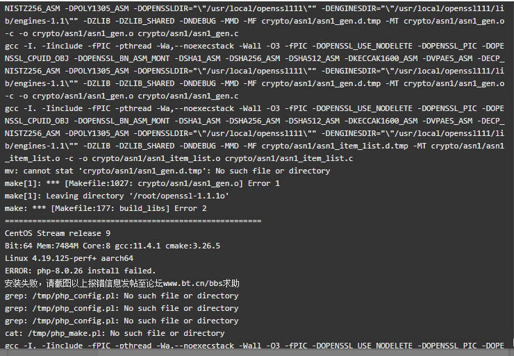The width and height of the screenshot is (514, 356).
Task: Click the 'Core:8' text in system info
Action: point(94,246)
